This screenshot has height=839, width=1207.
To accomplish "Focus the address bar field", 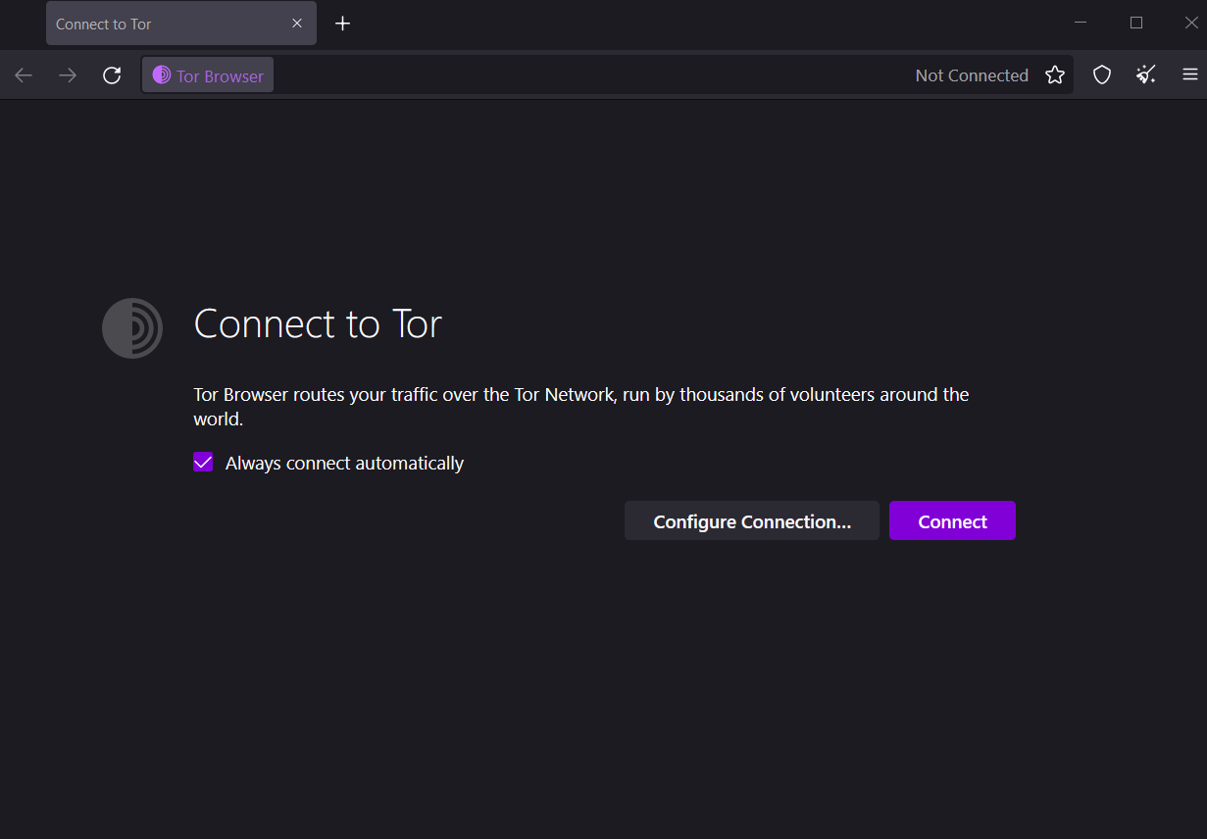I will coord(588,75).
